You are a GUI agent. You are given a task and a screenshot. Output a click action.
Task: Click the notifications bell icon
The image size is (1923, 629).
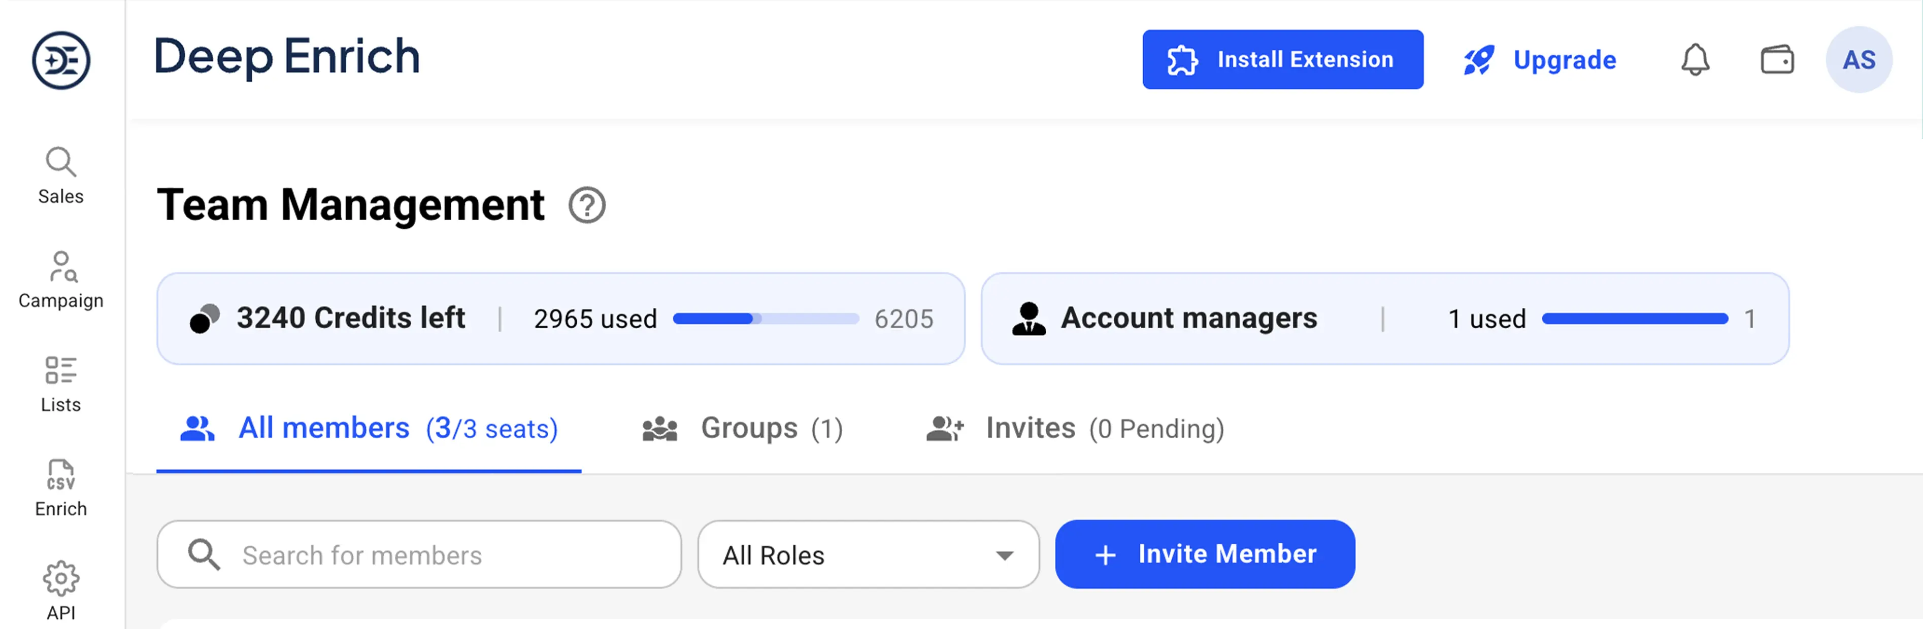(1695, 60)
